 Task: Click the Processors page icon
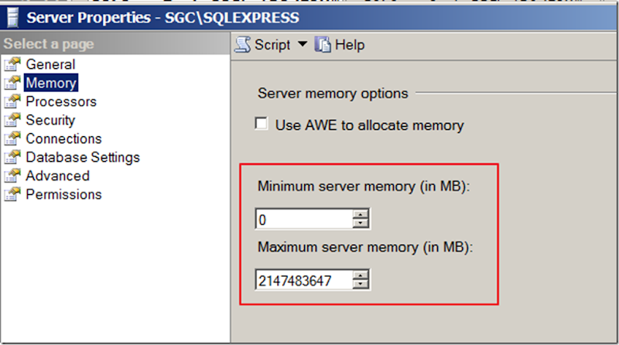12,102
